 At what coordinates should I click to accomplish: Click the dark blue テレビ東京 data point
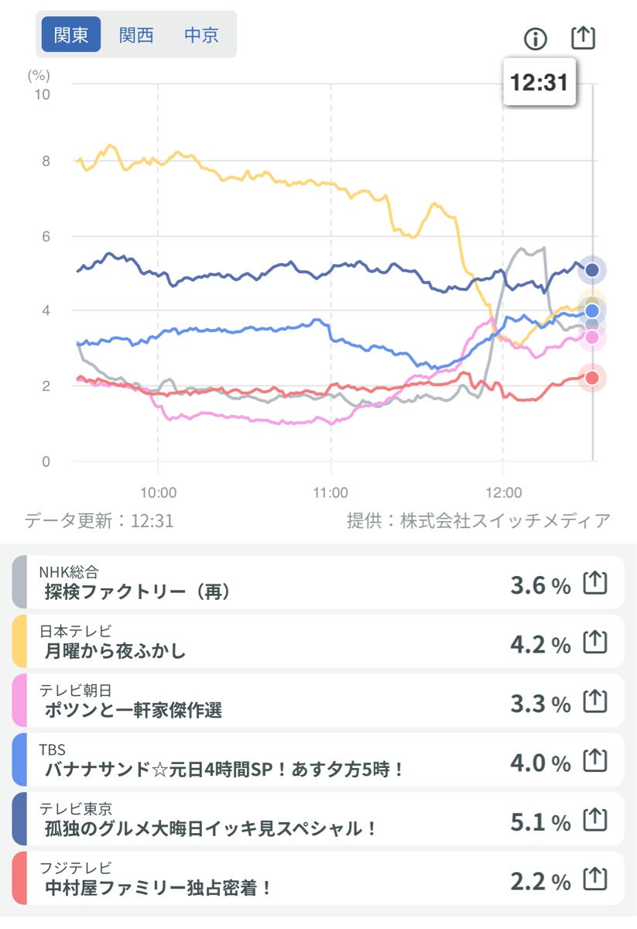[x=592, y=270]
